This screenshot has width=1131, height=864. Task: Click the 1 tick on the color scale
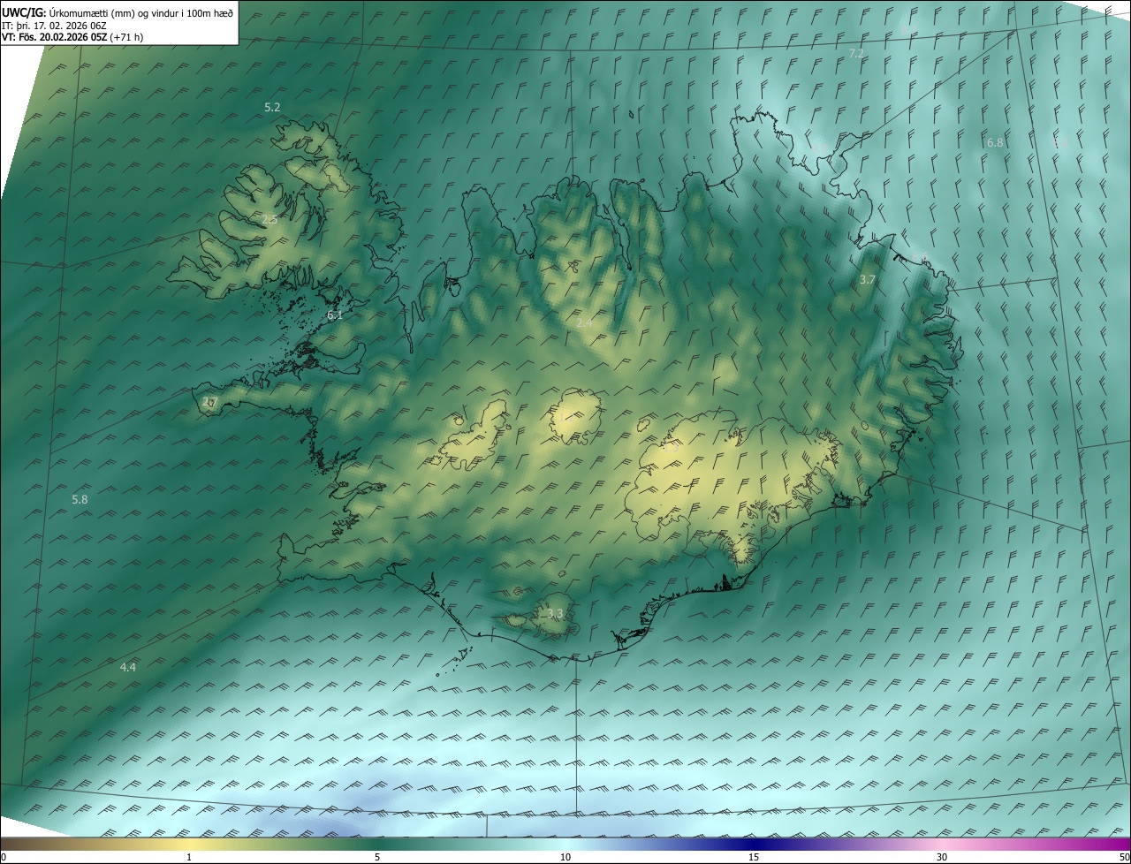click(x=189, y=858)
